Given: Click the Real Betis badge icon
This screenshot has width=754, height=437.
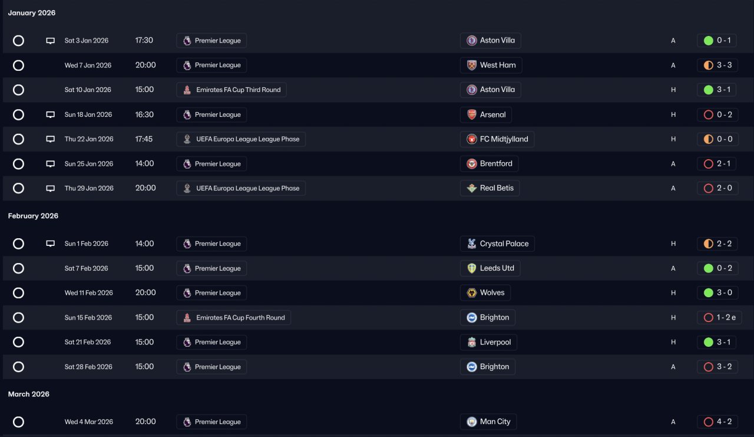Looking at the screenshot, I should [472, 188].
